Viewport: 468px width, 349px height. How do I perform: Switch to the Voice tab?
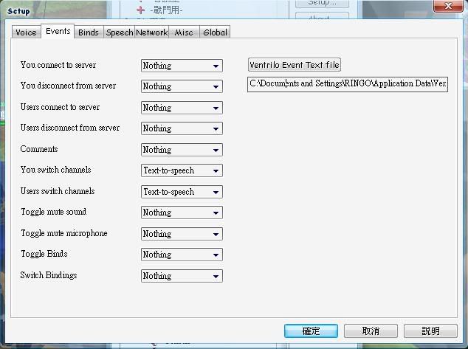pyautogui.click(x=26, y=32)
